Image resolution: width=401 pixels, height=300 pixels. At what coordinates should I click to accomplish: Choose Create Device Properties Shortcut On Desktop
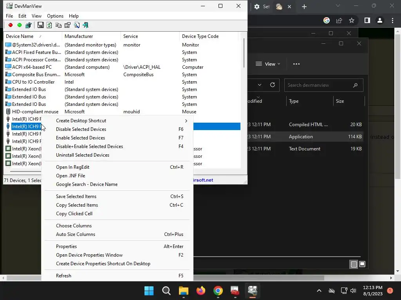(x=117, y=264)
